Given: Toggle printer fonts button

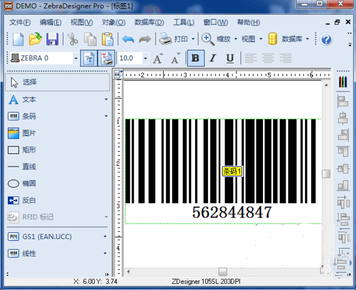Looking at the screenshot, I should tap(106, 58).
